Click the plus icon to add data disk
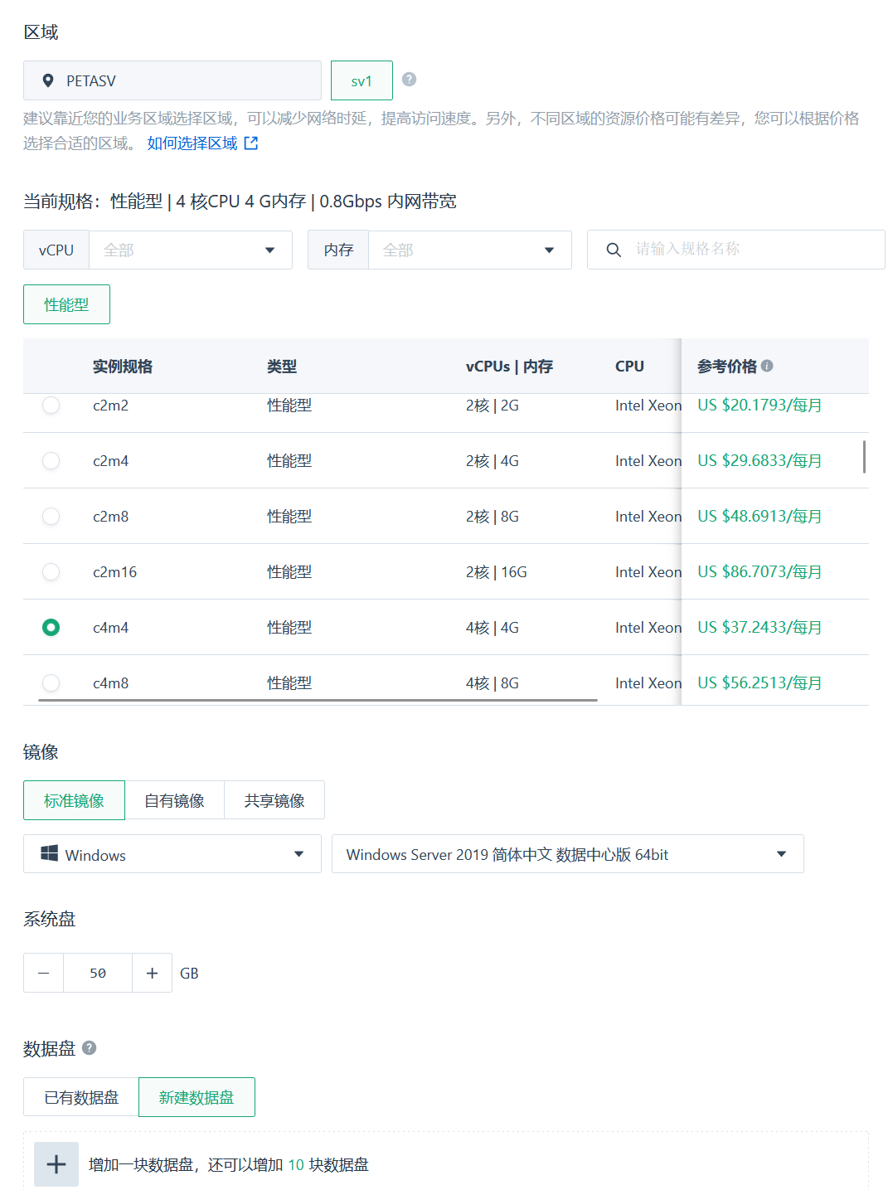Viewport: 893px width, 1190px height. 56,1164
